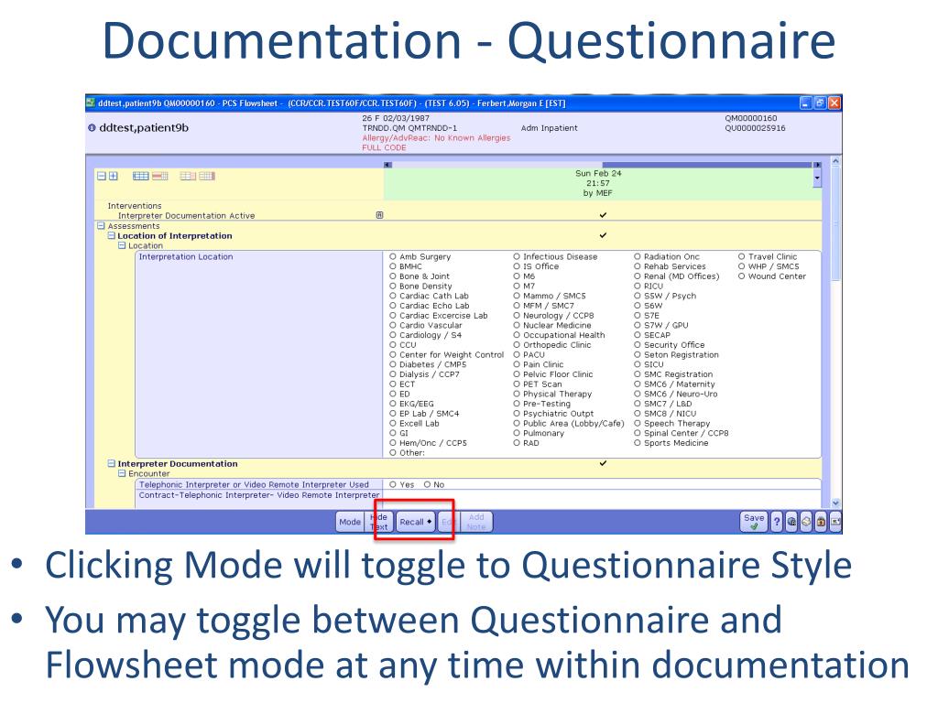Click the info icon beside ddtest,patient9b
938x703 pixels.
(93, 128)
